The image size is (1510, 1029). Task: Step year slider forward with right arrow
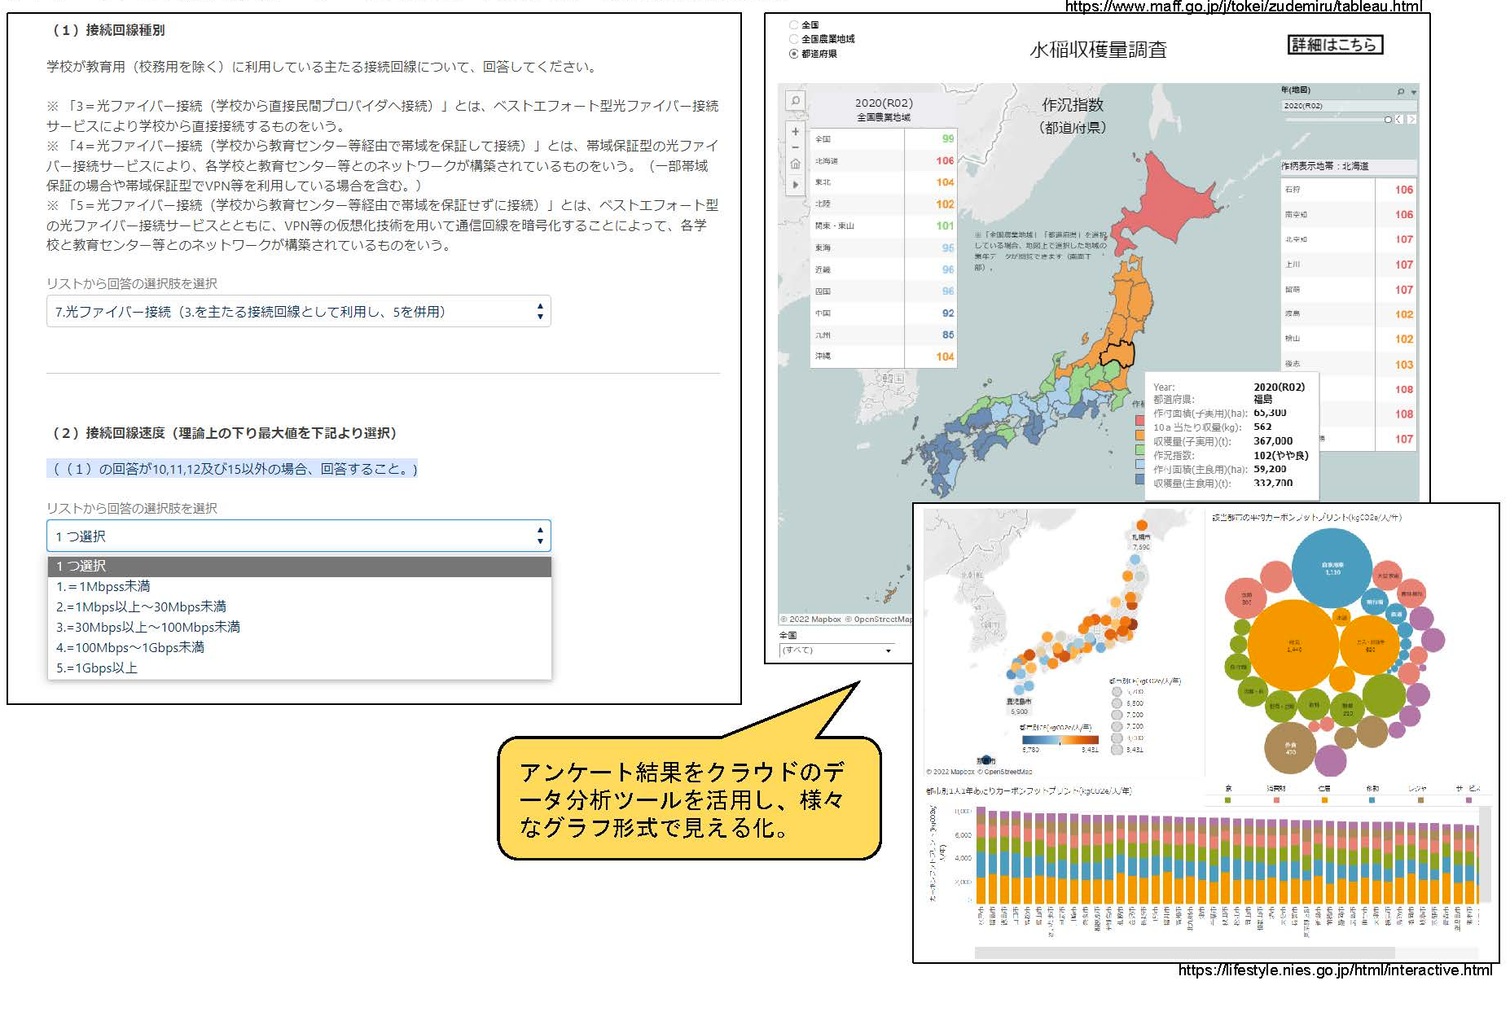[x=1411, y=120]
